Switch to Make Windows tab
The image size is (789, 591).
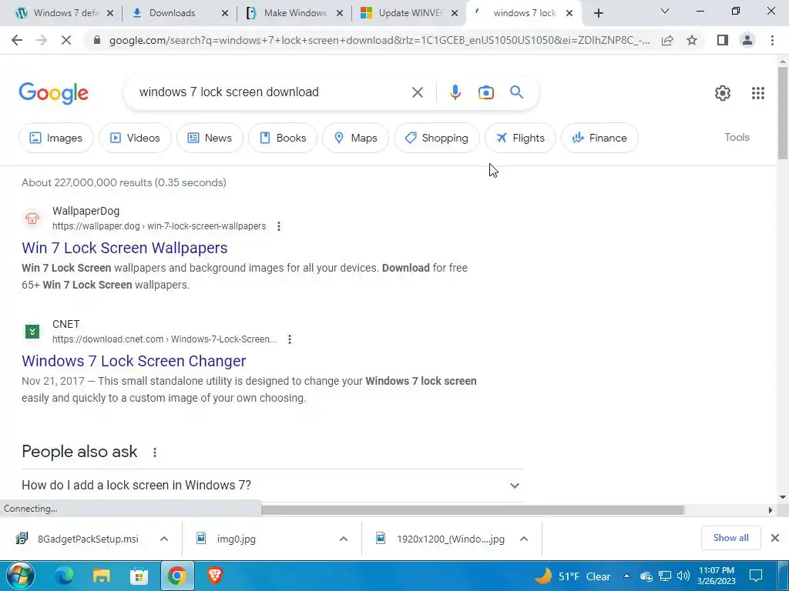pyautogui.click(x=295, y=13)
